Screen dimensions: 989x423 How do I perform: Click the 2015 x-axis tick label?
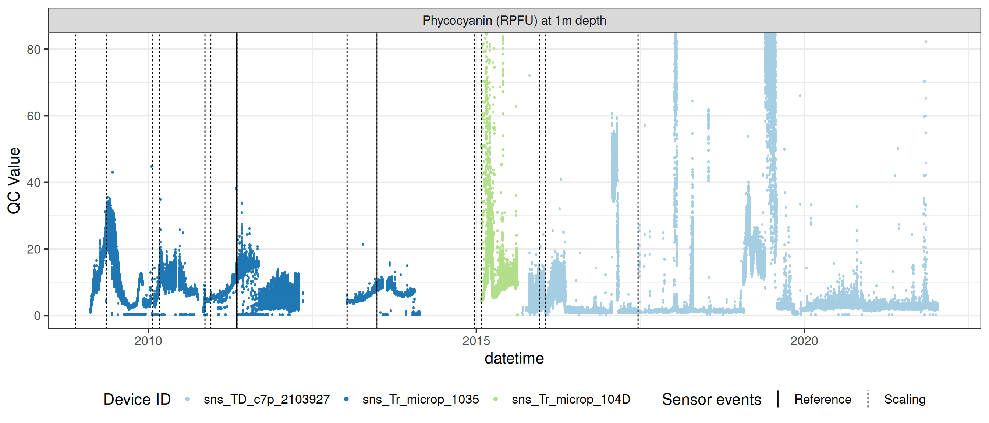click(x=476, y=341)
